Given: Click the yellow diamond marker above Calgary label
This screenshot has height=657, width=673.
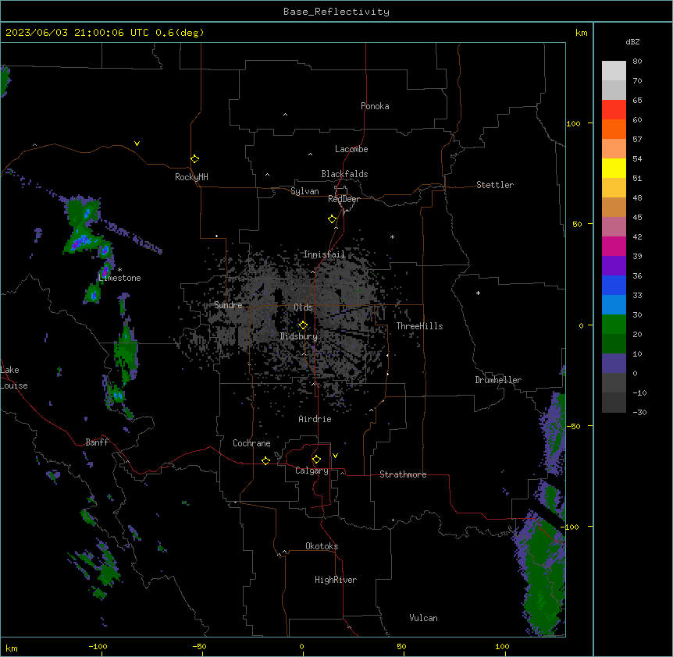Looking at the screenshot, I should pos(316,460).
